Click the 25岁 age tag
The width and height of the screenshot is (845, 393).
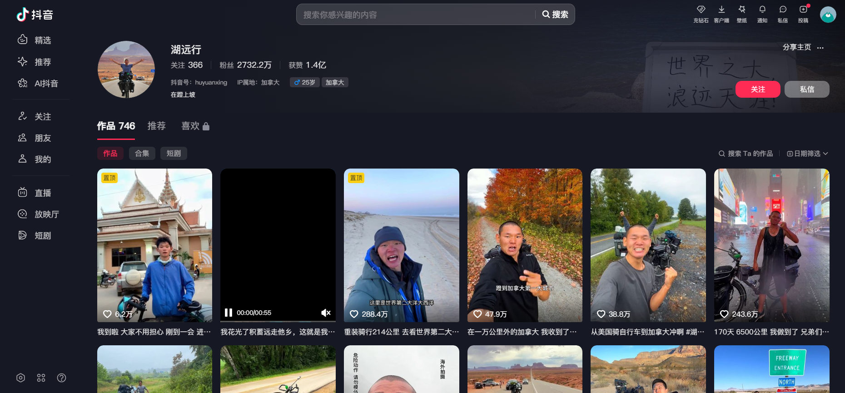[304, 82]
